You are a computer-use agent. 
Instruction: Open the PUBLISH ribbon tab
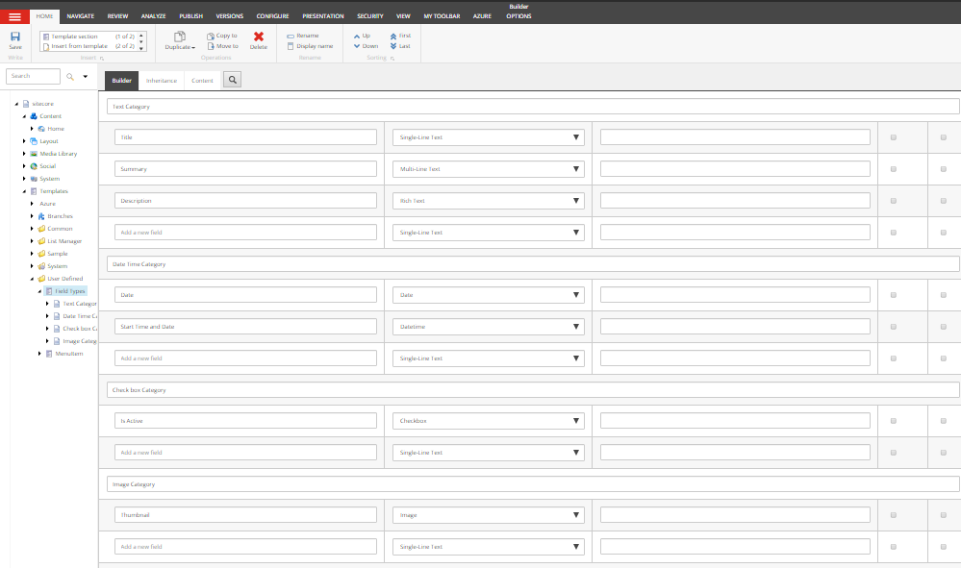click(x=190, y=15)
